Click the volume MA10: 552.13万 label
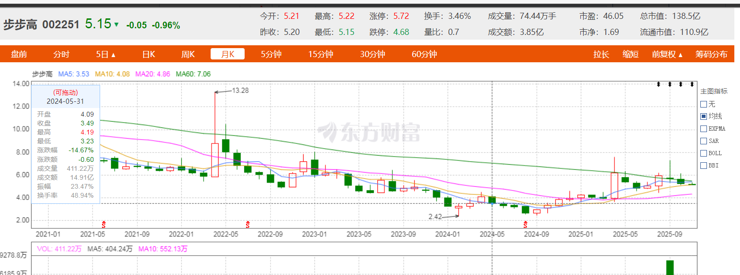This screenshot has height=275, width=740. 162,249
